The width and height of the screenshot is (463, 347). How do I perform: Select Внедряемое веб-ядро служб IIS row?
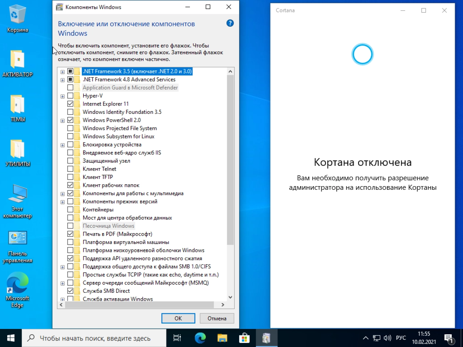click(x=122, y=153)
